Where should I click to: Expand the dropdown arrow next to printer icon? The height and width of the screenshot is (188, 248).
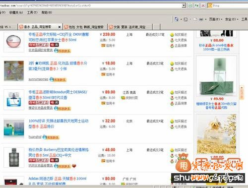pos(206,19)
